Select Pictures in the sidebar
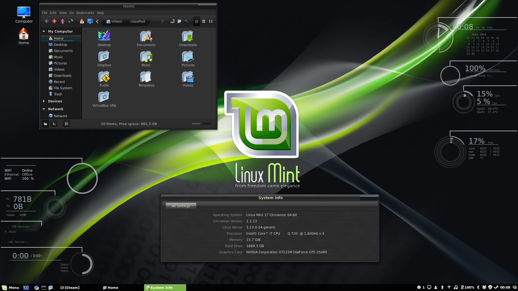Viewport: 518px width, 291px height. [60, 63]
